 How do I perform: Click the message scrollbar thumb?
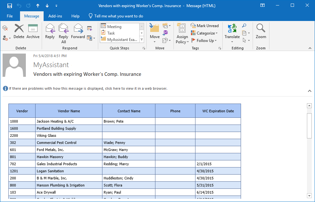coord(310,126)
